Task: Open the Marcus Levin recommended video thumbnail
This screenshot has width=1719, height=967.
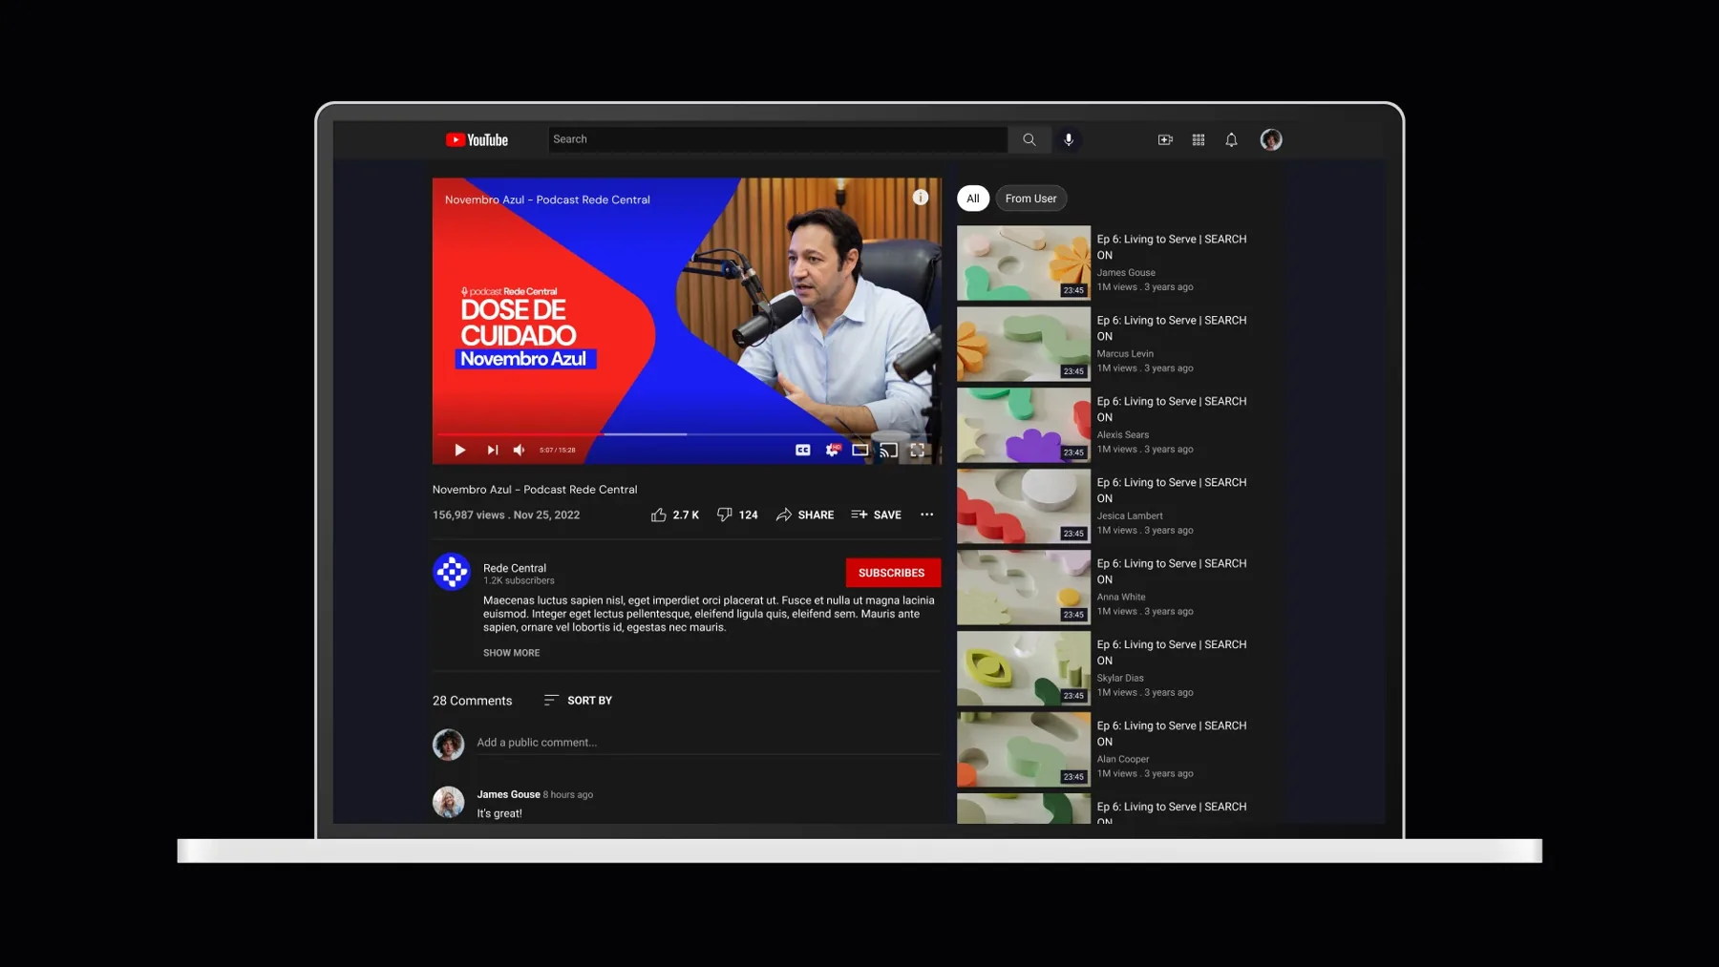Action: pos(1023,344)
